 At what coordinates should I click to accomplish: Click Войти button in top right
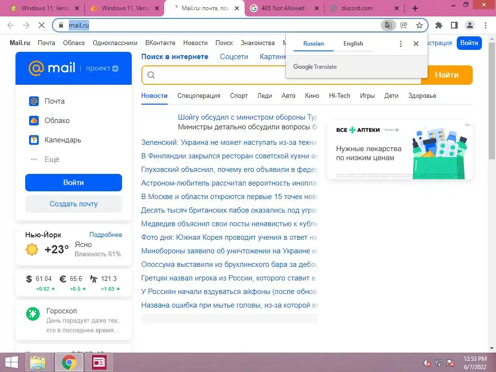coord(469,43)
